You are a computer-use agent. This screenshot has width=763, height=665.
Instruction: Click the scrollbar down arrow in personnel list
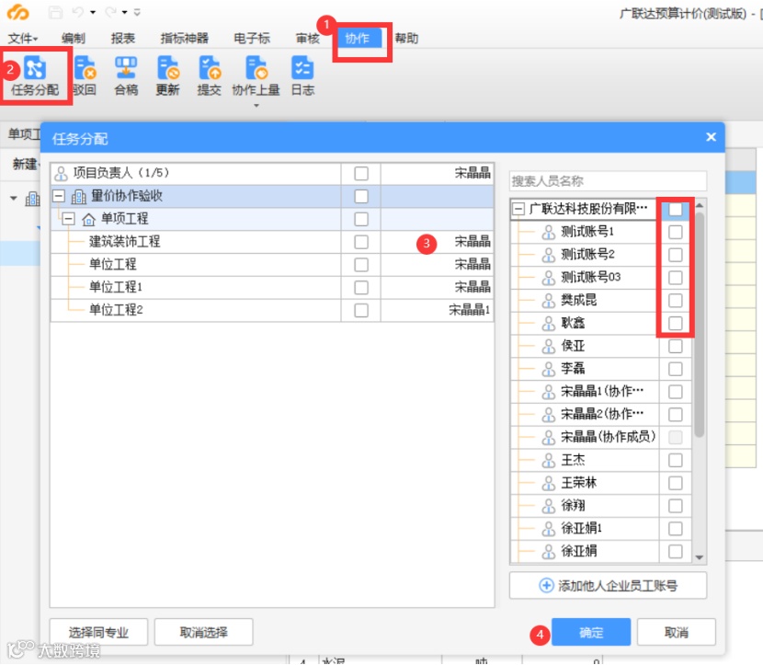tap(700, 557)
